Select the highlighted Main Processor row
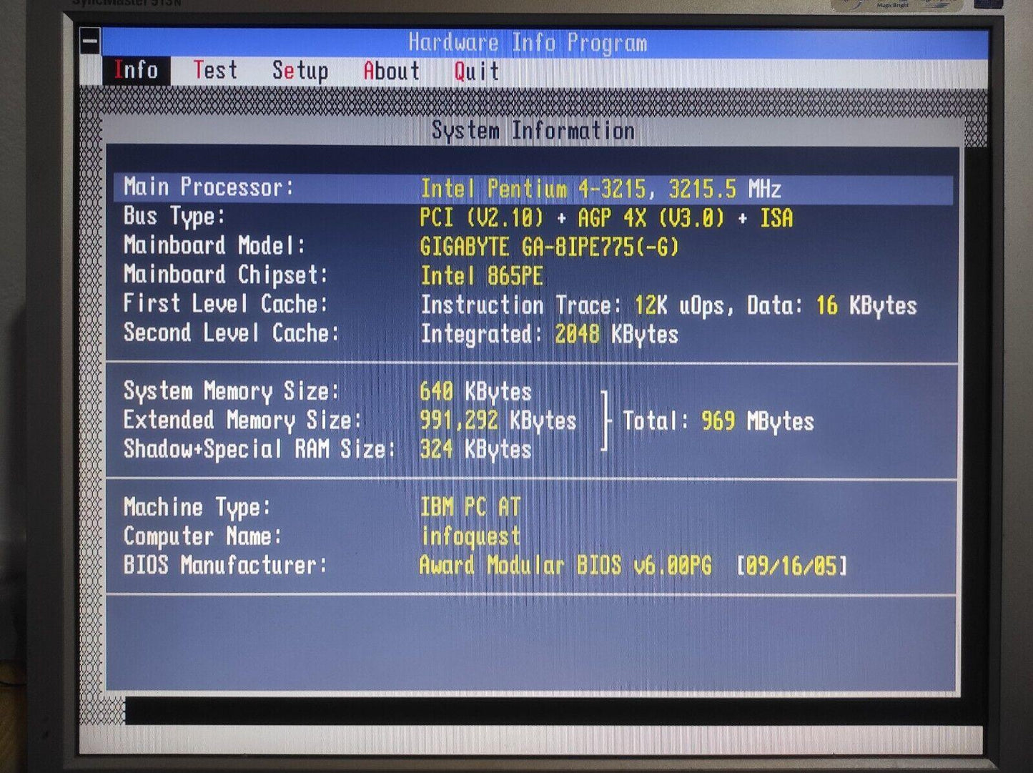1033x773 pixels. [x=533, y=189]
